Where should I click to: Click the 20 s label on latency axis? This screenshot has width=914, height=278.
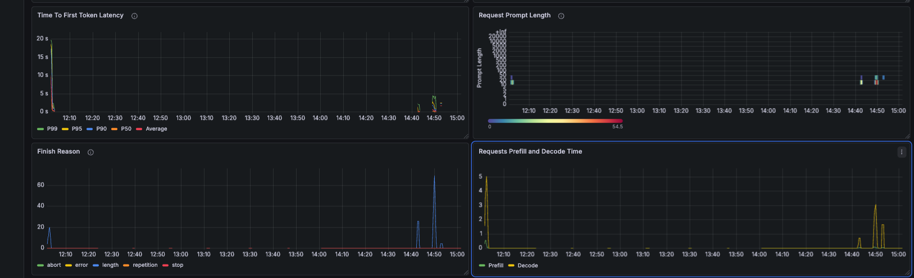click(x=43, y=39)
